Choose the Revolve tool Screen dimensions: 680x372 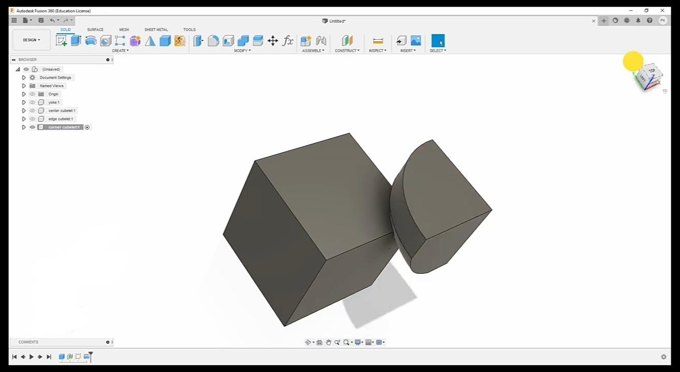coord(91,41)
